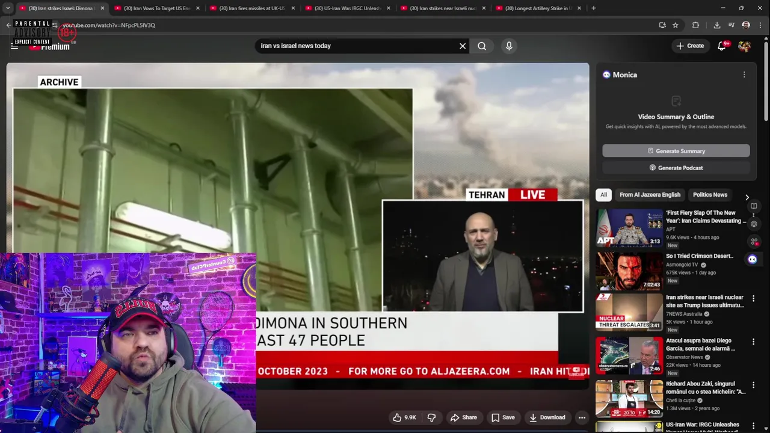Open 'Iran strikes near Israeli nuclear' title
This screenshot has height=433, width=770.
point(705,301)
